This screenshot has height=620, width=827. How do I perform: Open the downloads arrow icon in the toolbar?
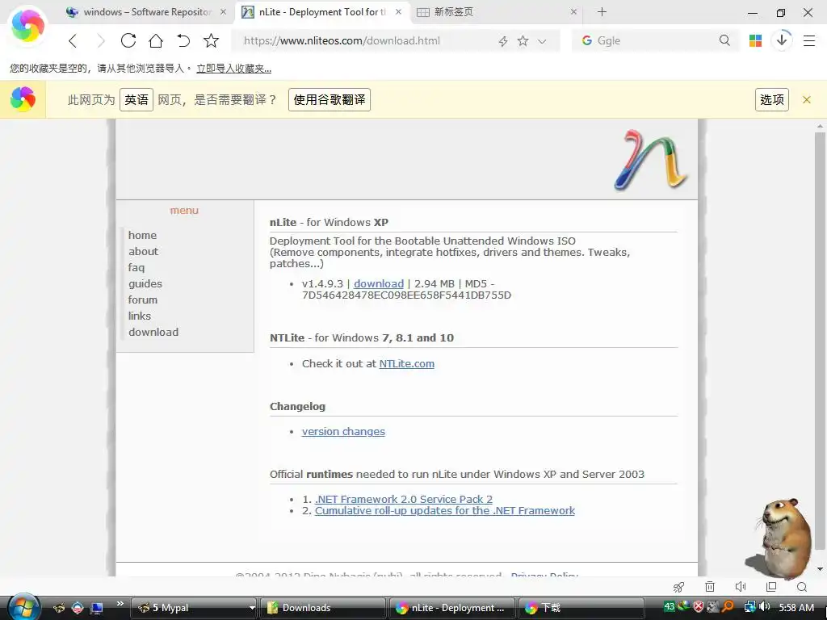tap(782, 40)
